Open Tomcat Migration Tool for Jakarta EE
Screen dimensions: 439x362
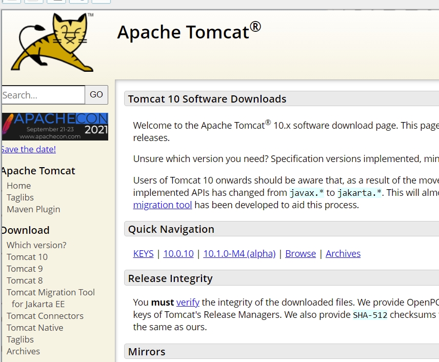(x=51, y=298)
